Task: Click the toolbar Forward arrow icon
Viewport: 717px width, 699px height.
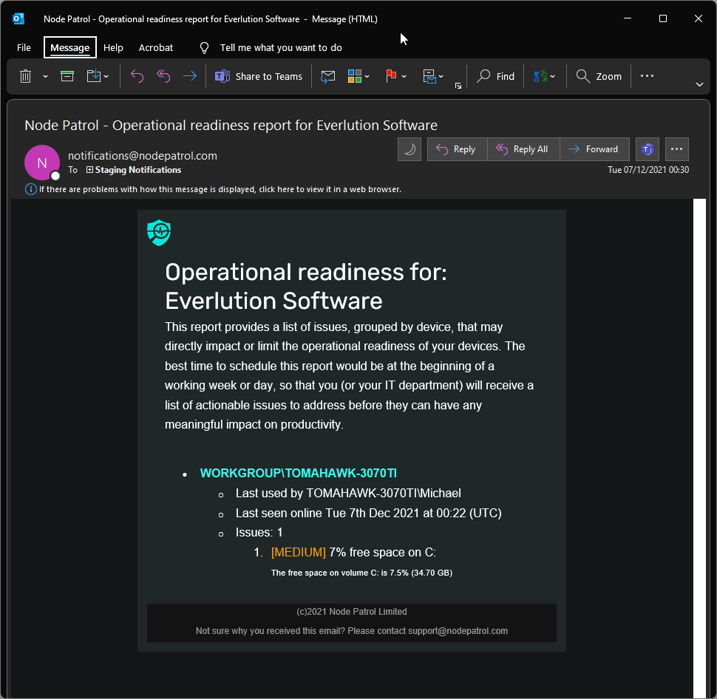Action: (190, 76)
